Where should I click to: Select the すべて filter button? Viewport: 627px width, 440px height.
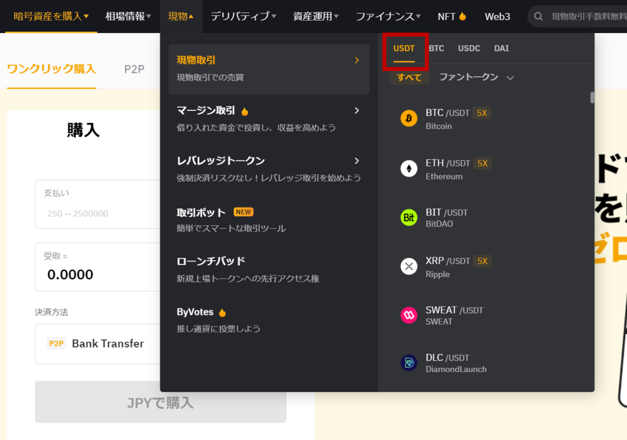point(409,78)
